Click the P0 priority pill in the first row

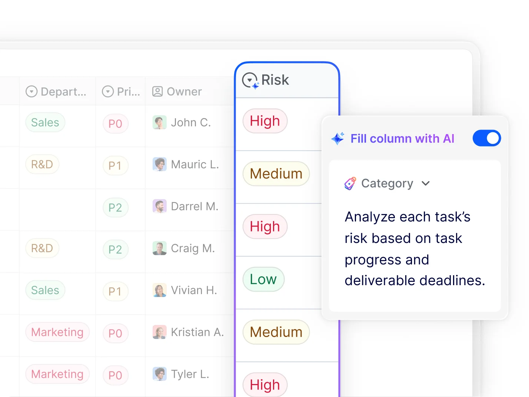pos(115,124)
